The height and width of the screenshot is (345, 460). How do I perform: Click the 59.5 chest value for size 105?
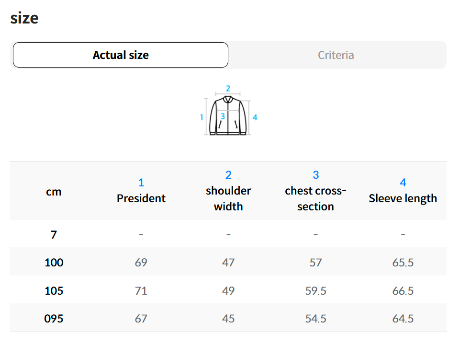[315, 291]
